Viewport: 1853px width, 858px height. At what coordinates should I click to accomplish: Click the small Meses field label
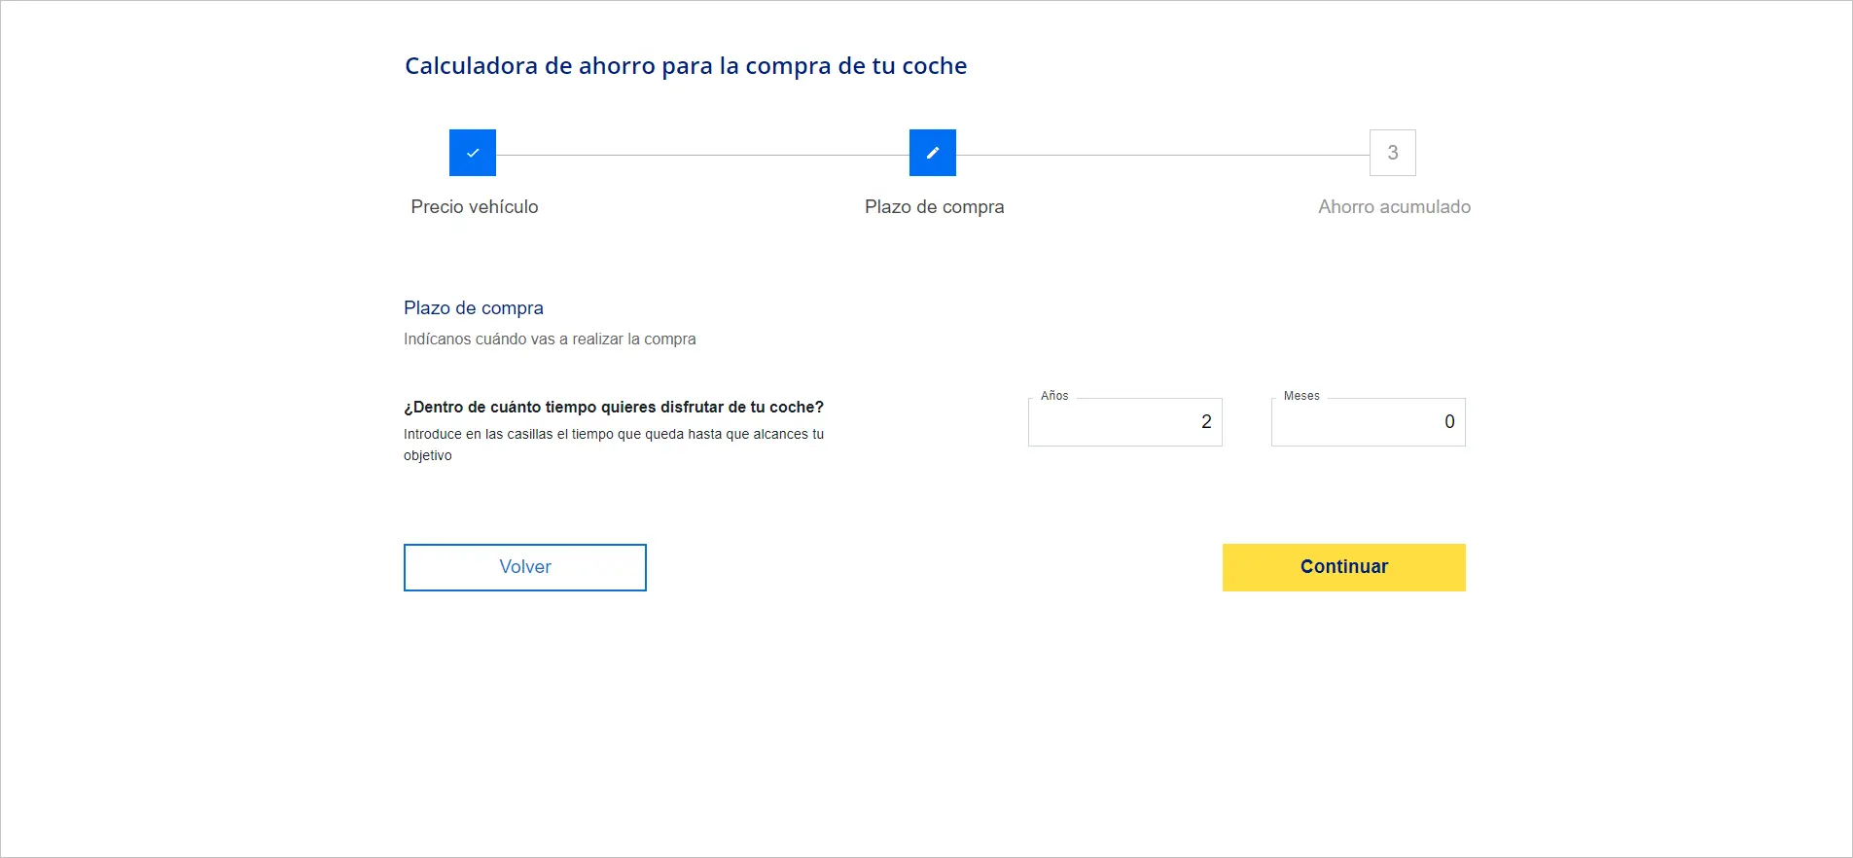pyautogui.click(x=1301, y=396)
